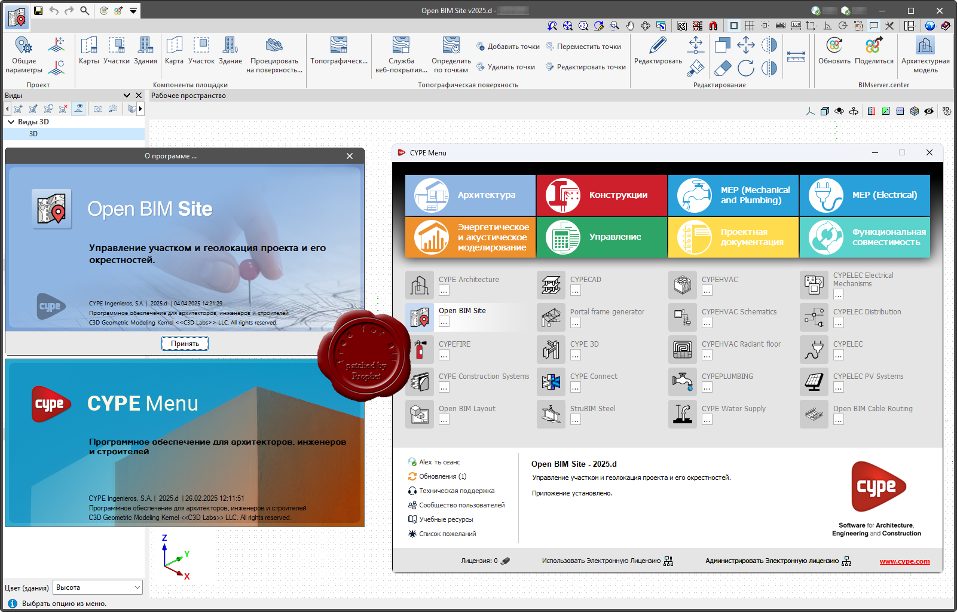
Task: Select MEP (Mechanical and Plumbing) tile
Action: [x=733, y=195]
